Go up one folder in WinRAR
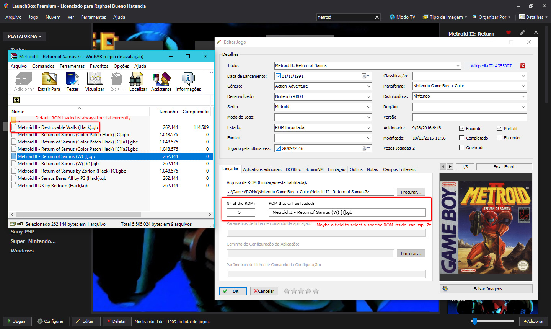Image resolution: width=551 pixels, height=329 pixels. point(16,100)
